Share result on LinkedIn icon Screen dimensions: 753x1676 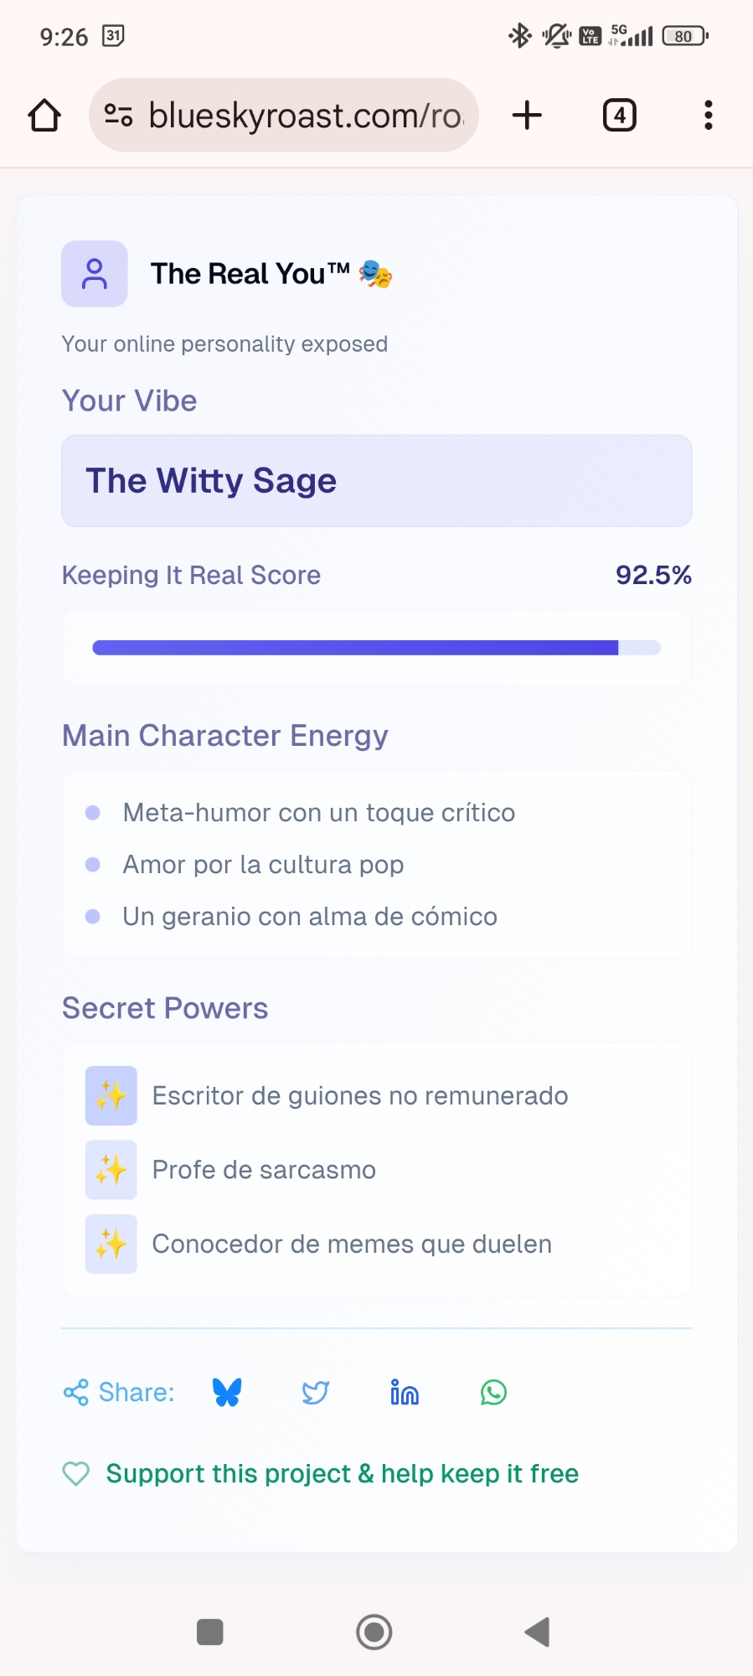click(405, 1392)
